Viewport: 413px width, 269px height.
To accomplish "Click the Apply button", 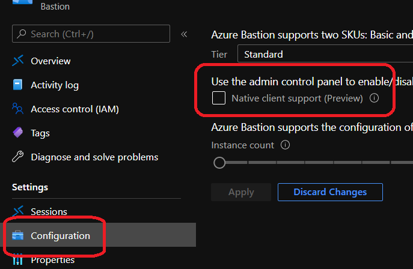I will pyautogui.click(x=241, y=192).
